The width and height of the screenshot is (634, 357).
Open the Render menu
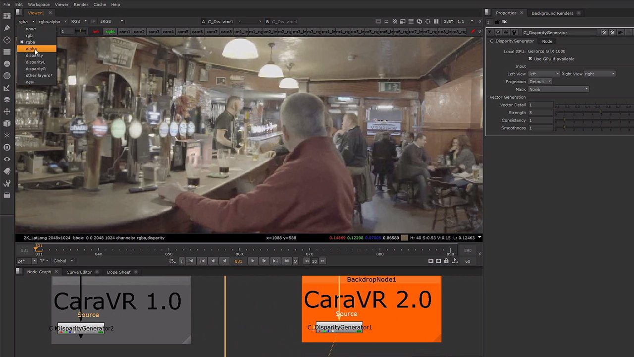click(81, 4)
